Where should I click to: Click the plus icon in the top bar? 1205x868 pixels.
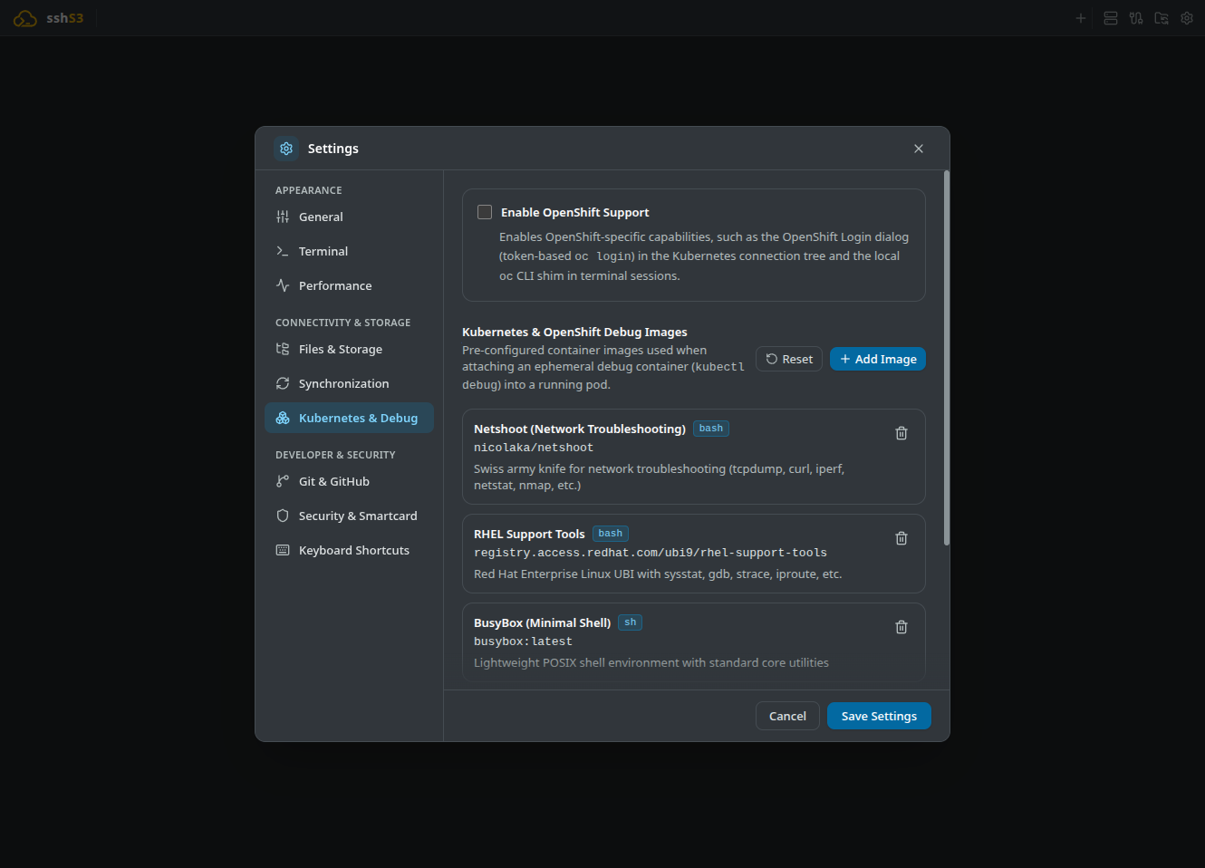click(1080, 18)
